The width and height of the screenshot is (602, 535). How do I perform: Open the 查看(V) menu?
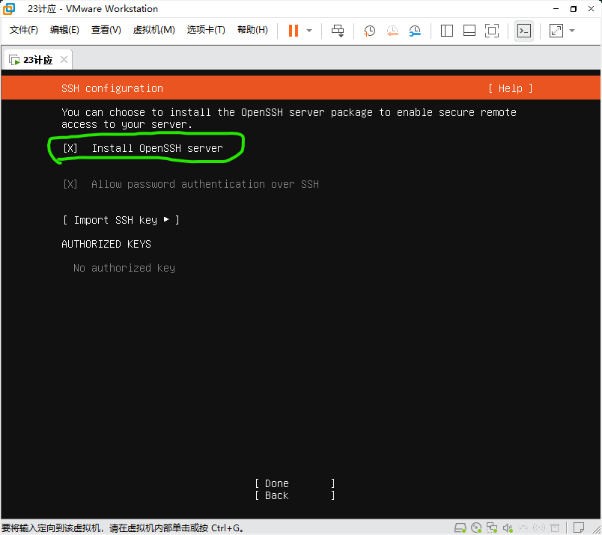(x=106, y=30)
